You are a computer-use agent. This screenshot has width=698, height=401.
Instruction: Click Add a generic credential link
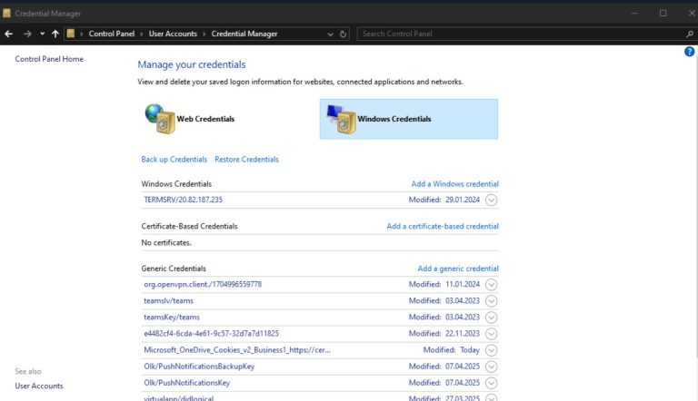458,269
